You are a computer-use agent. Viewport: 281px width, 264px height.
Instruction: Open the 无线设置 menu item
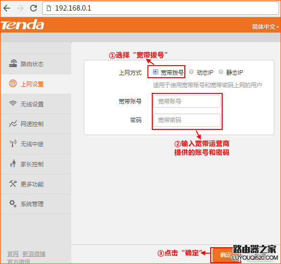(36, 104)
